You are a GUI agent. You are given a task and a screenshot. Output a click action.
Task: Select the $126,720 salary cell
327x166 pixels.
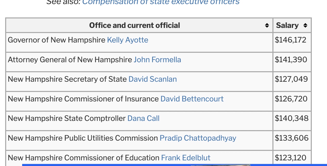(291, 99)
